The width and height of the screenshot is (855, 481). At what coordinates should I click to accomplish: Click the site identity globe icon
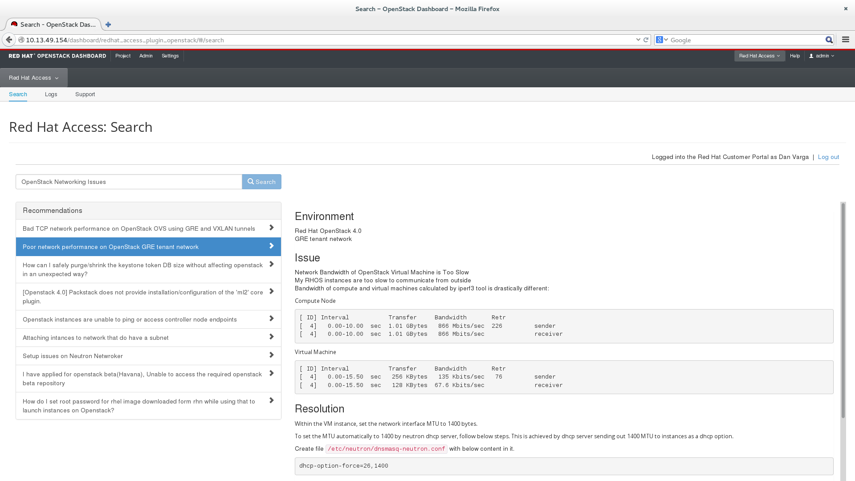click(x=21, y=40)
